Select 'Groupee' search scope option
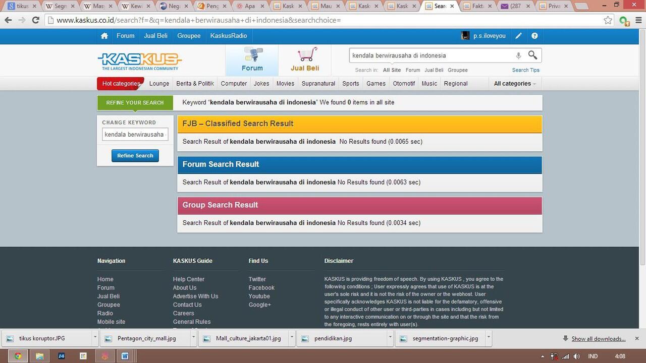 click(x=458, y=70)
